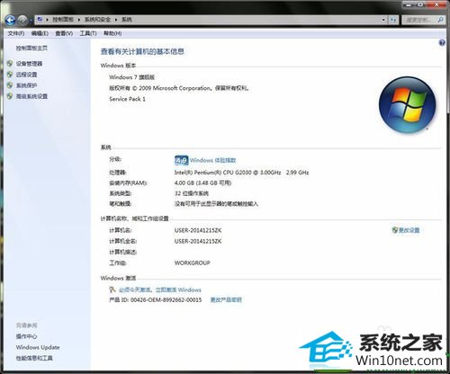The height and width of the screenshot is (374, 450).
Task: Open the 编辑(E) menu
Action: pyautogui.click(x=40, y=33)
